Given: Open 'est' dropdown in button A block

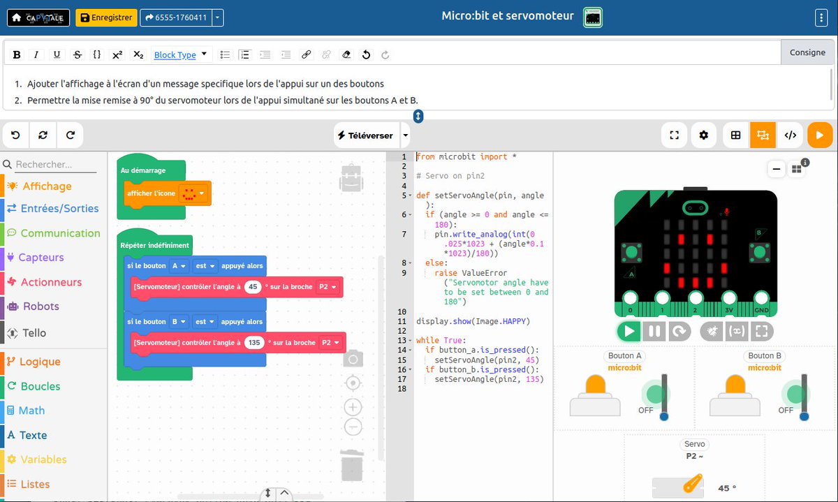Looking at the screenshot, I should pos(205,266).
